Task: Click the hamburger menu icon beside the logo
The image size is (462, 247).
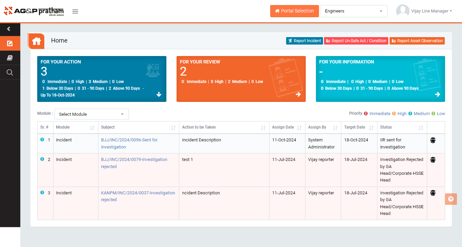Action: click(75, 11)
